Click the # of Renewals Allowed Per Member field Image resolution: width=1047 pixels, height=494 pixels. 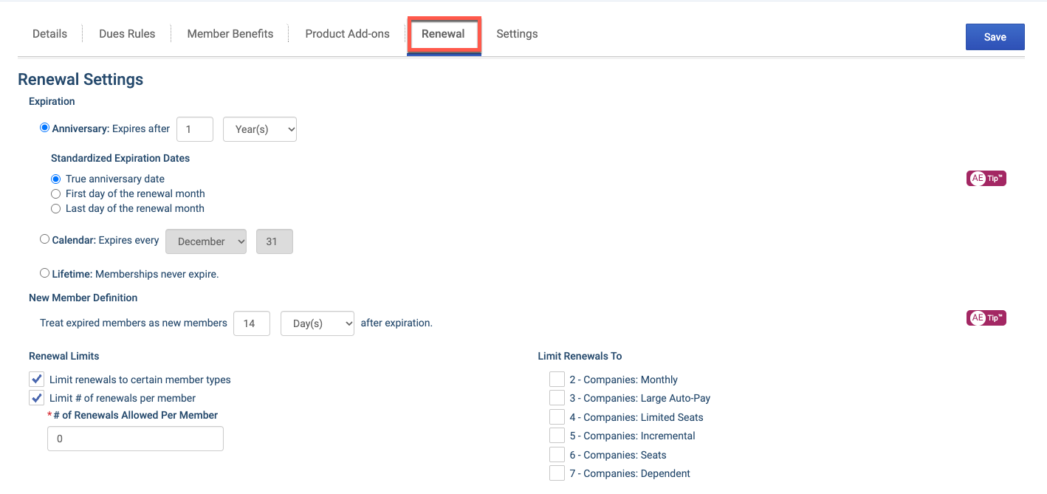click(x=135, y=439)
